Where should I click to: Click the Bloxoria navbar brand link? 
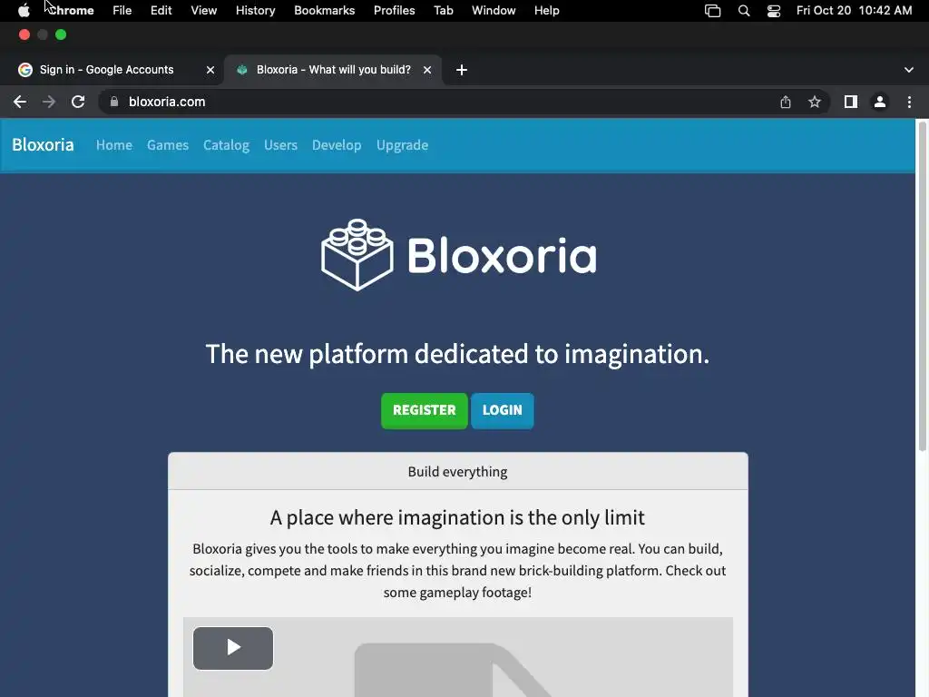coord(43,144)
